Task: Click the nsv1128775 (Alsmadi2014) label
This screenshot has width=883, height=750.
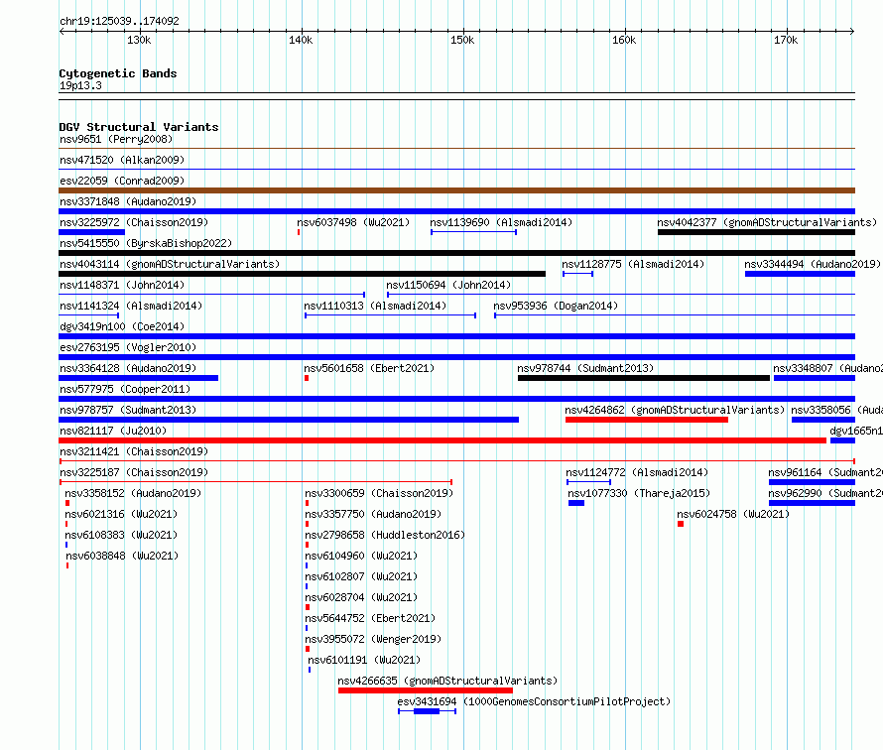Action: (633, 264)
